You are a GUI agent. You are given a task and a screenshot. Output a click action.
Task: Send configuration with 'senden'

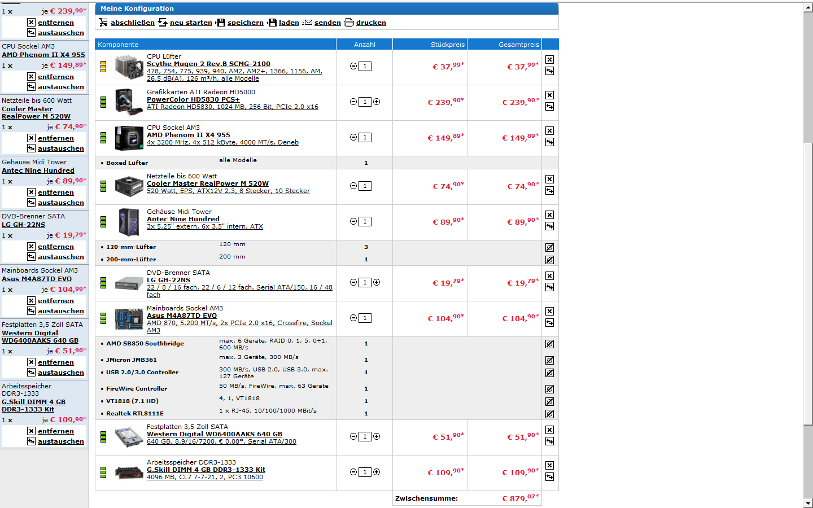tap(327, 23)
